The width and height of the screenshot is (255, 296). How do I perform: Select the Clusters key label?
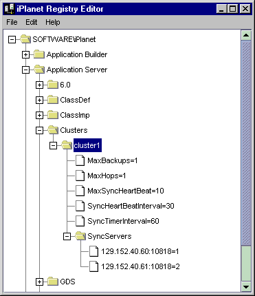[74, 130]
